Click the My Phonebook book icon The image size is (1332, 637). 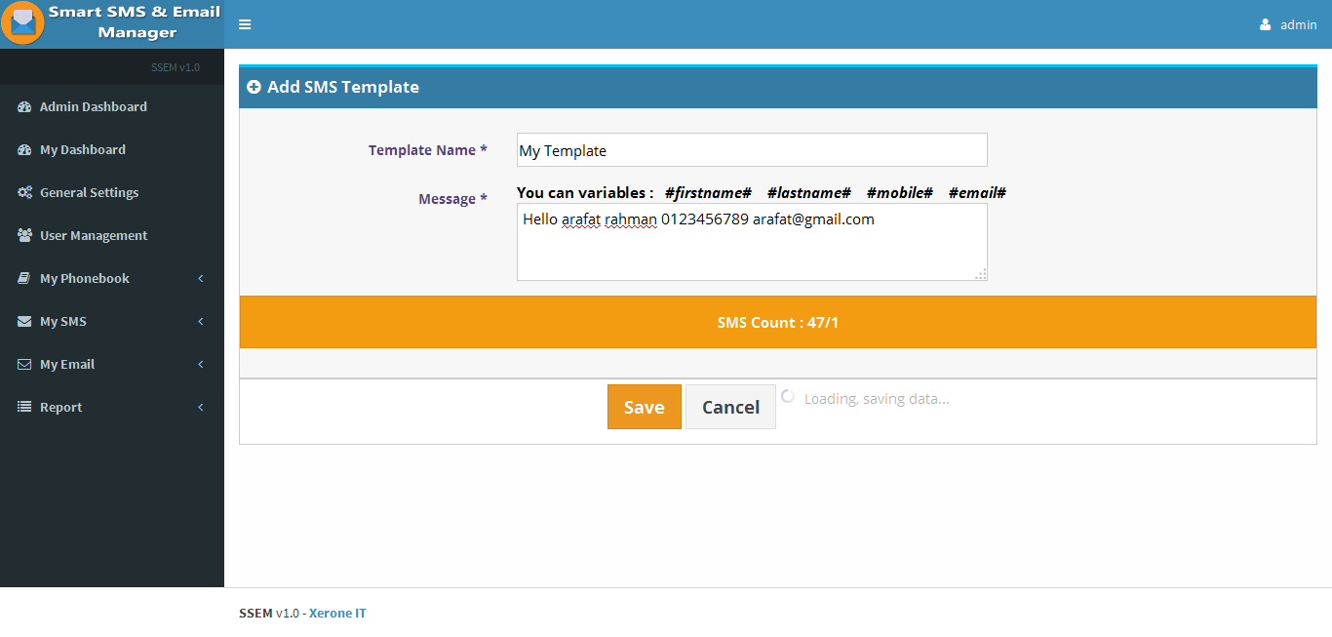click(24, 278)
